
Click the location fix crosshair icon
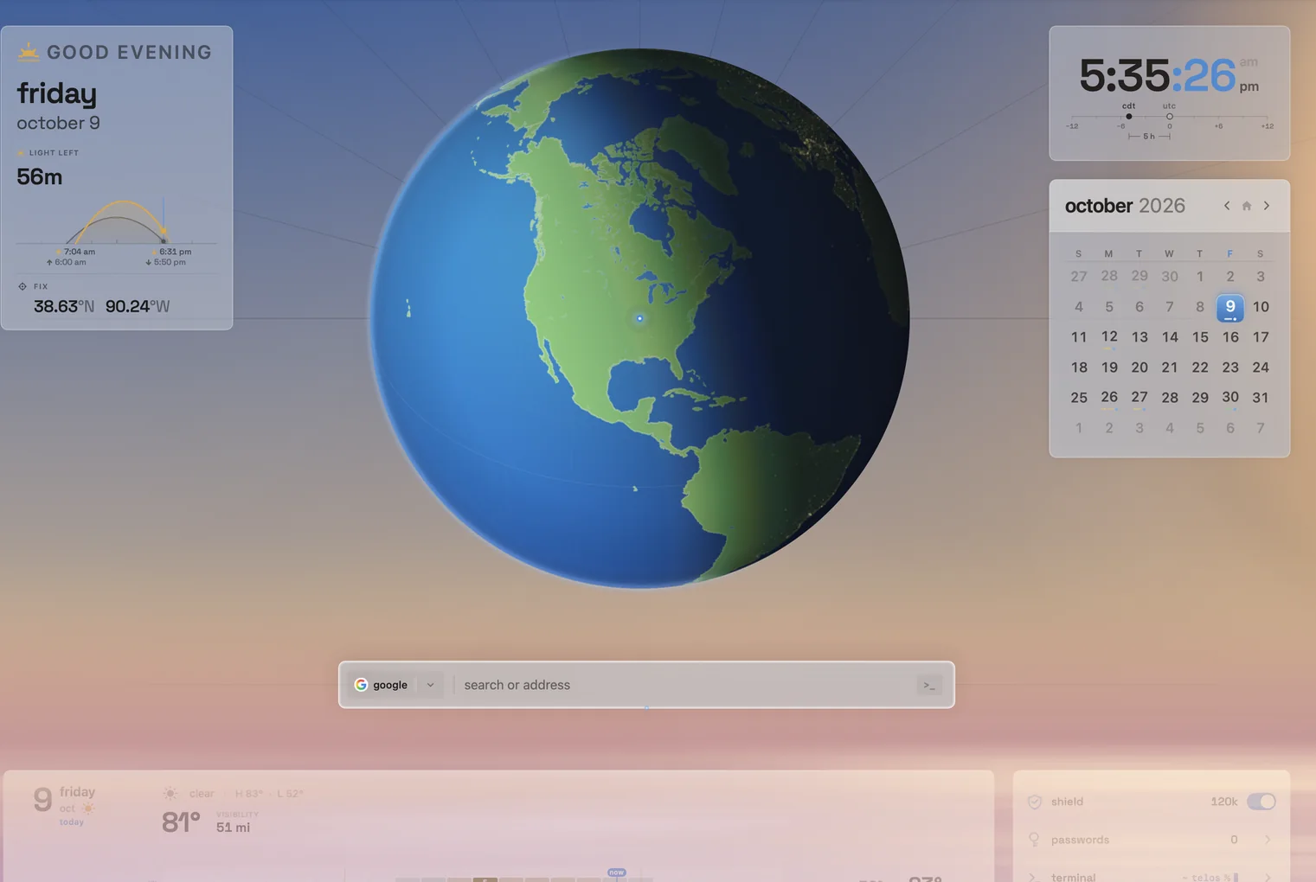point(22,286)
